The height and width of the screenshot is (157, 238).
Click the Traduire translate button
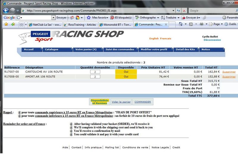point(169,18)
